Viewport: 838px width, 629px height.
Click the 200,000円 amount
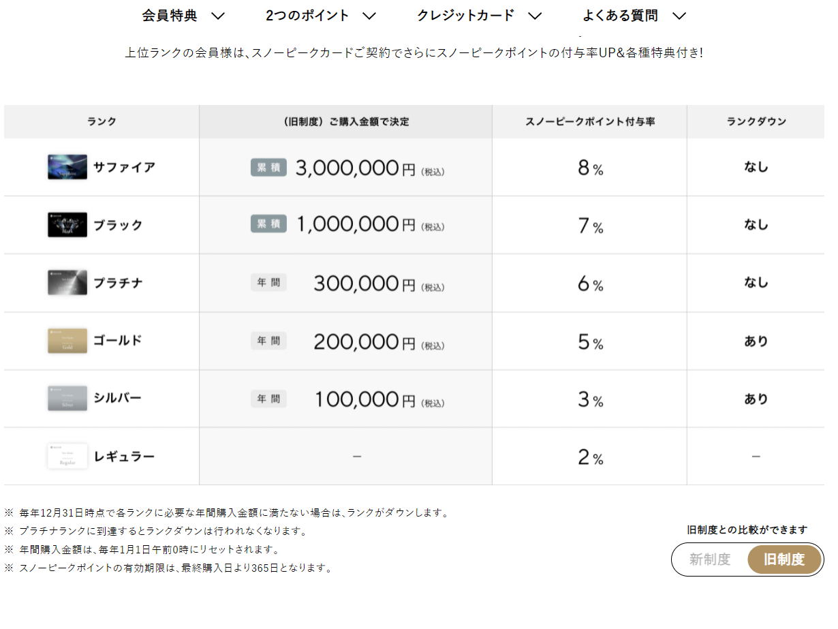coord(364,341)
